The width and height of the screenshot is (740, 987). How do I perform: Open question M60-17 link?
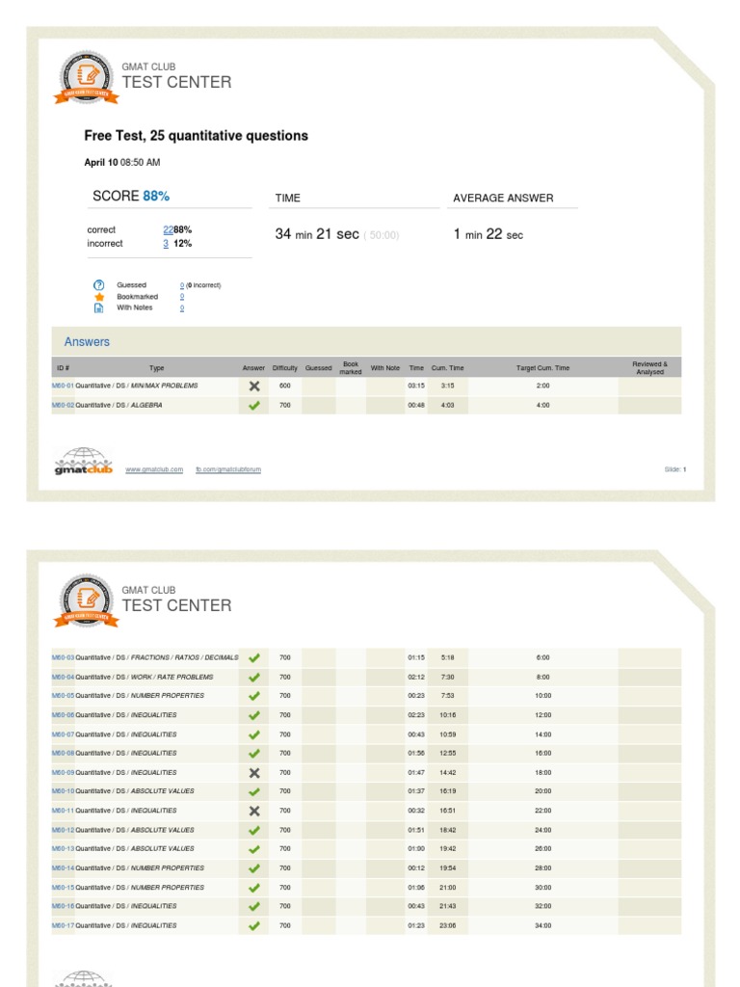pyautogui.click(x=63, y=926)
